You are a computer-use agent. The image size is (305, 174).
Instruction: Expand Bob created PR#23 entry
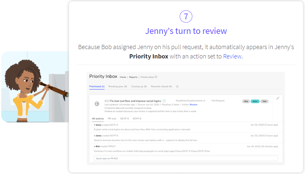(105, 147)
